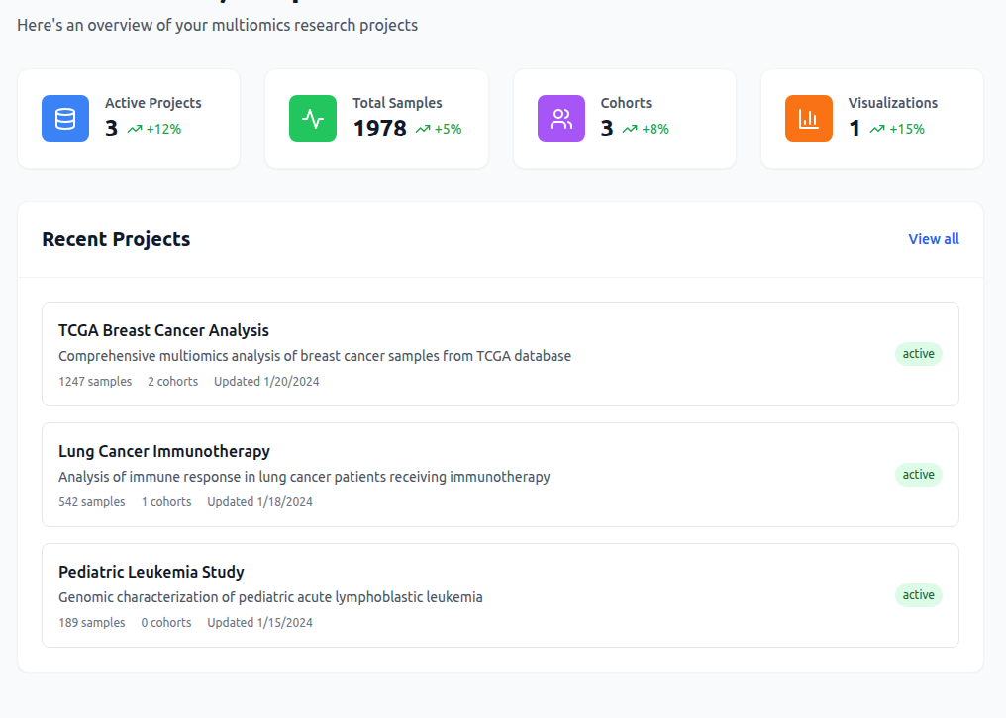Click the blue database icon for Active Projects
1006x718 pixels.
click(x=65, y=119)
